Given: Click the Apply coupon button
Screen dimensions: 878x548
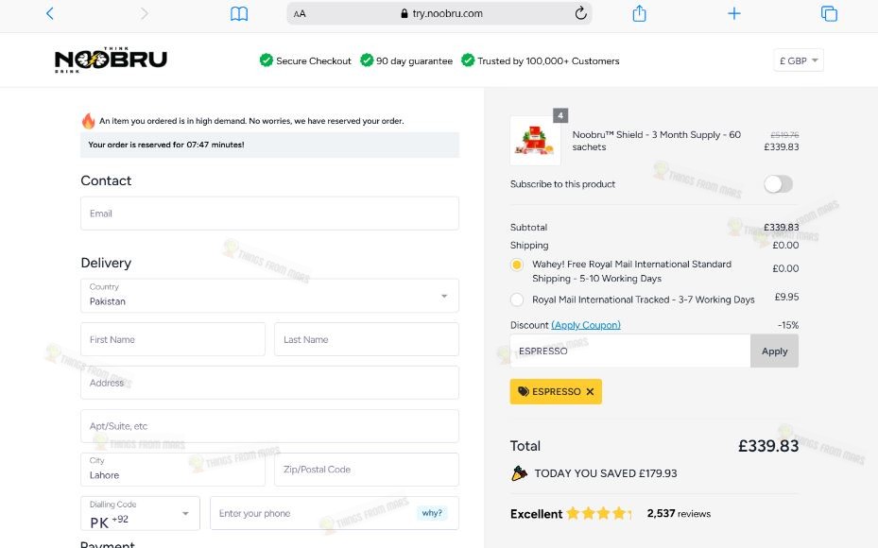Looking at the screenshot, I should click(774, 351).
